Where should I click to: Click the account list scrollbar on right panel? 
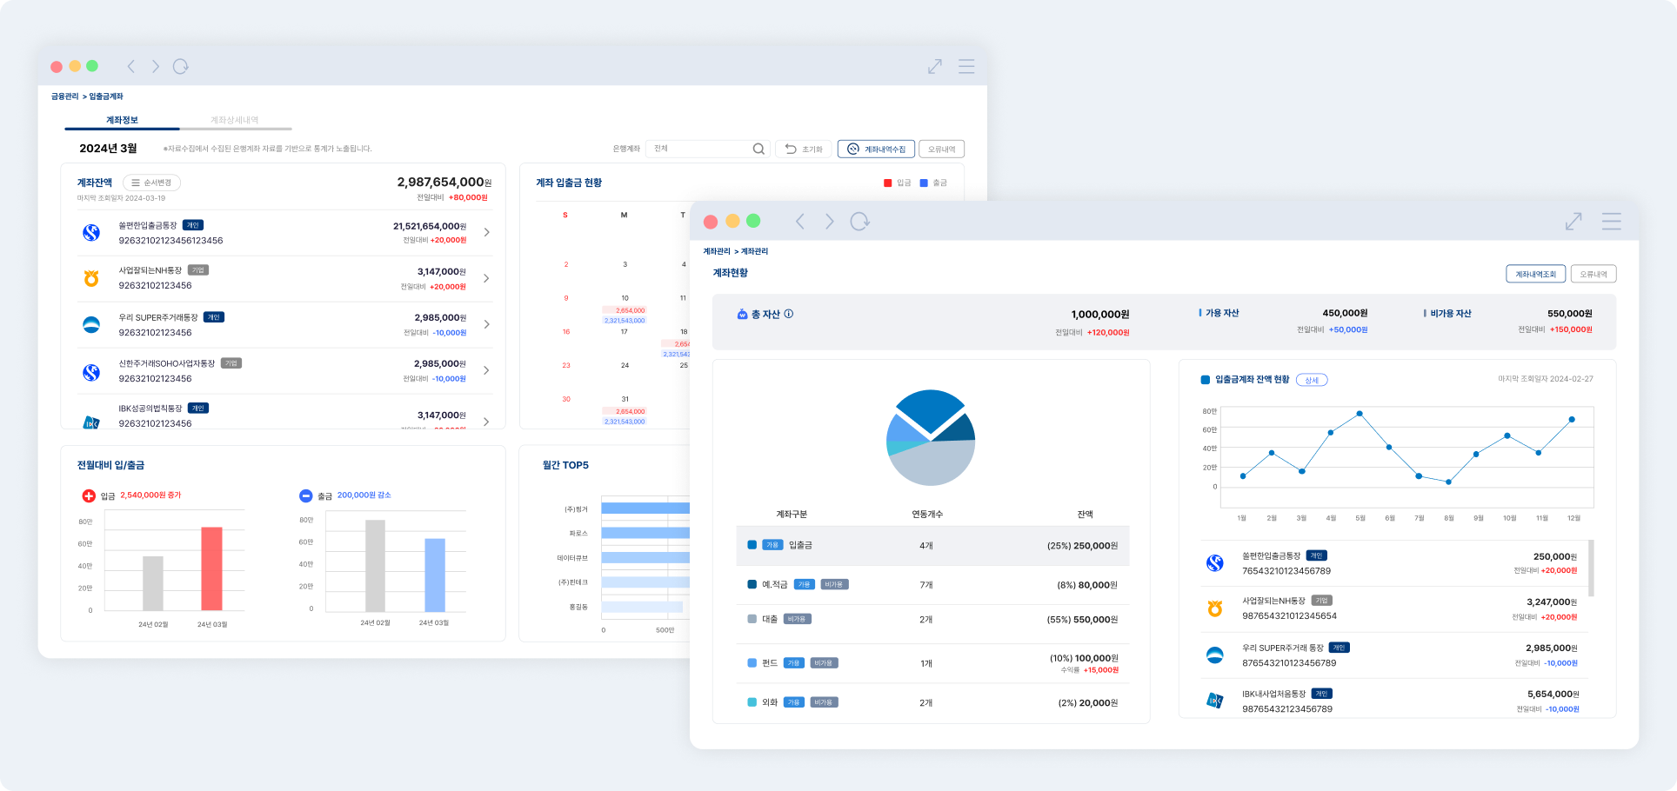[x=1591, y=568]
